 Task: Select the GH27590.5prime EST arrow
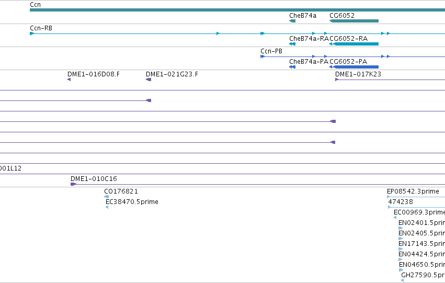[x=403, y=280]
